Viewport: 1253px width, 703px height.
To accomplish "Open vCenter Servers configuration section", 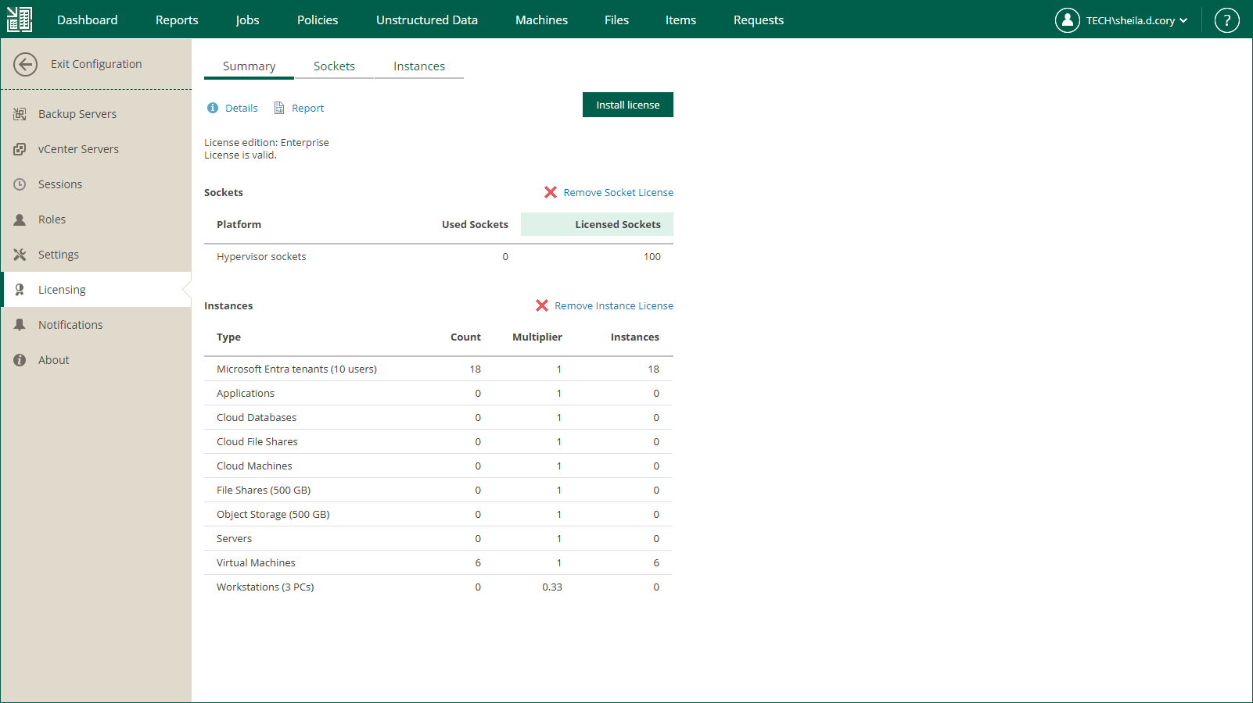I will (78, 149).
